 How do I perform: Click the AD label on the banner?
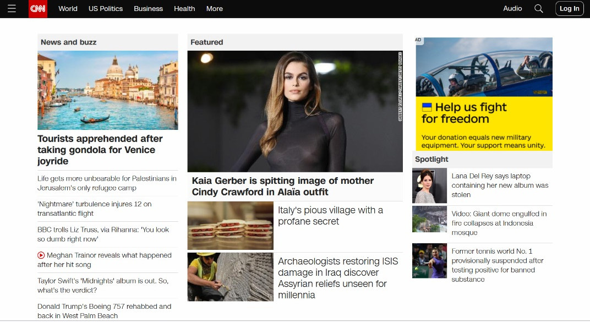418,40
